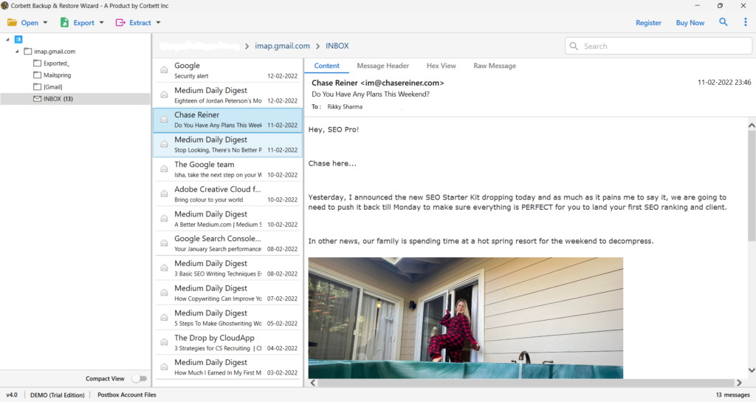Click the green Export file icon
The image size is (756, 402).
click(64, 23)
